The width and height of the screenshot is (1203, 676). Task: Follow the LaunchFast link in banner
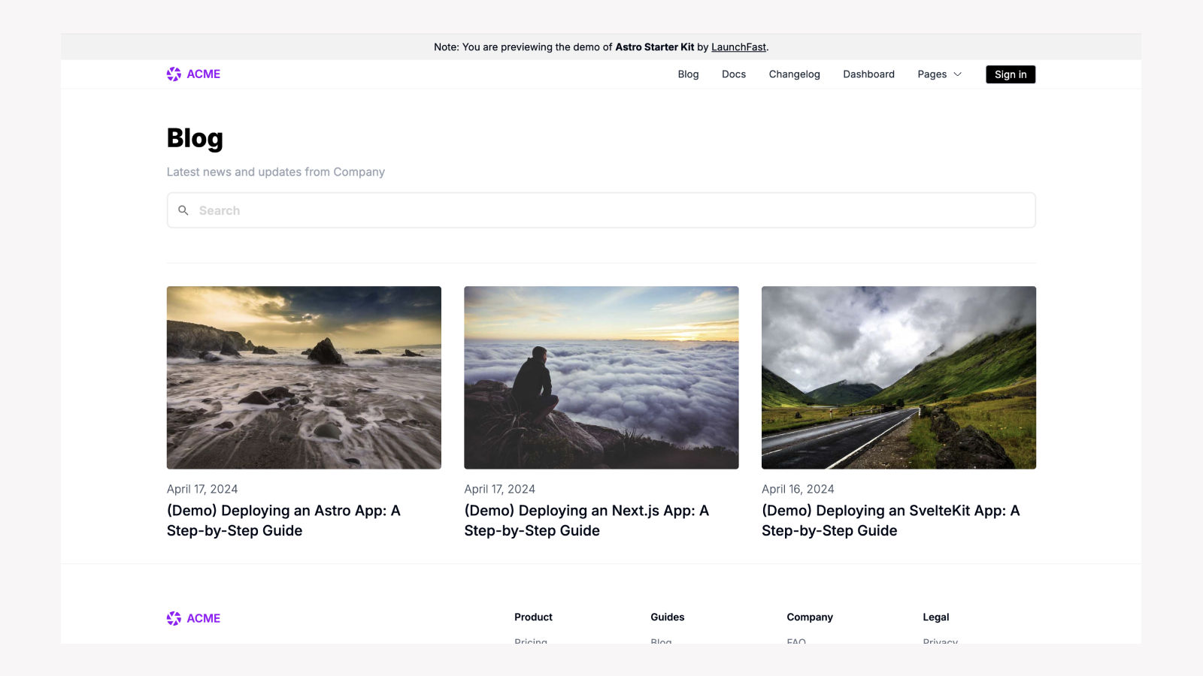(738, 47)
